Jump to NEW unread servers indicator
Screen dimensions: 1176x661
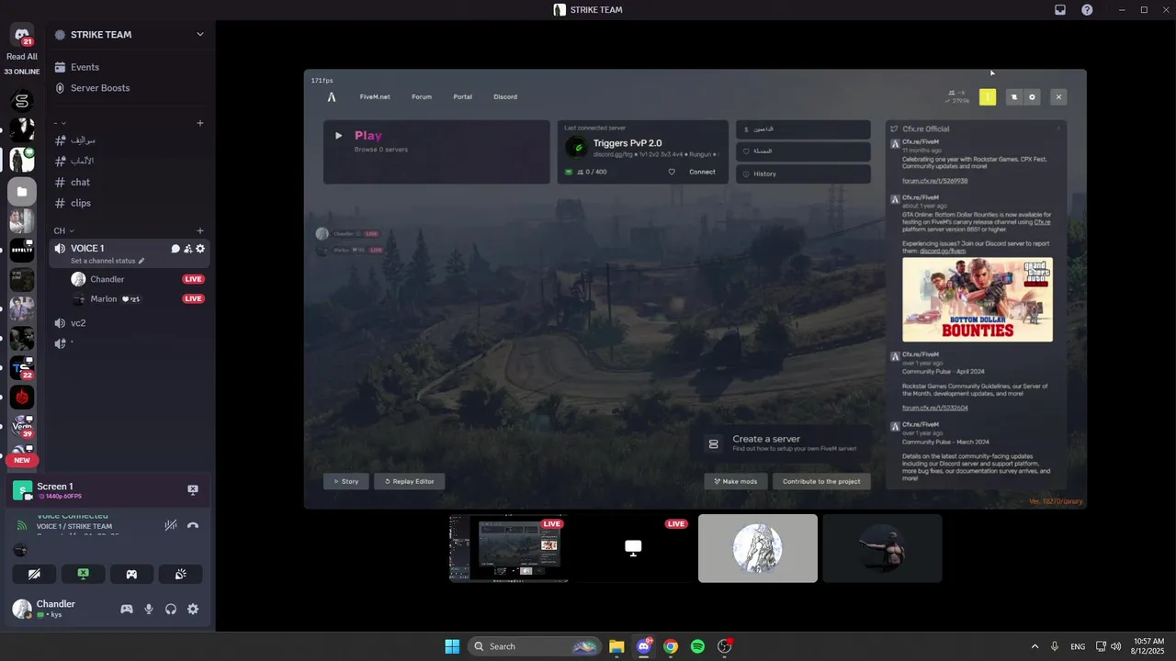click(x=22, y=460)
